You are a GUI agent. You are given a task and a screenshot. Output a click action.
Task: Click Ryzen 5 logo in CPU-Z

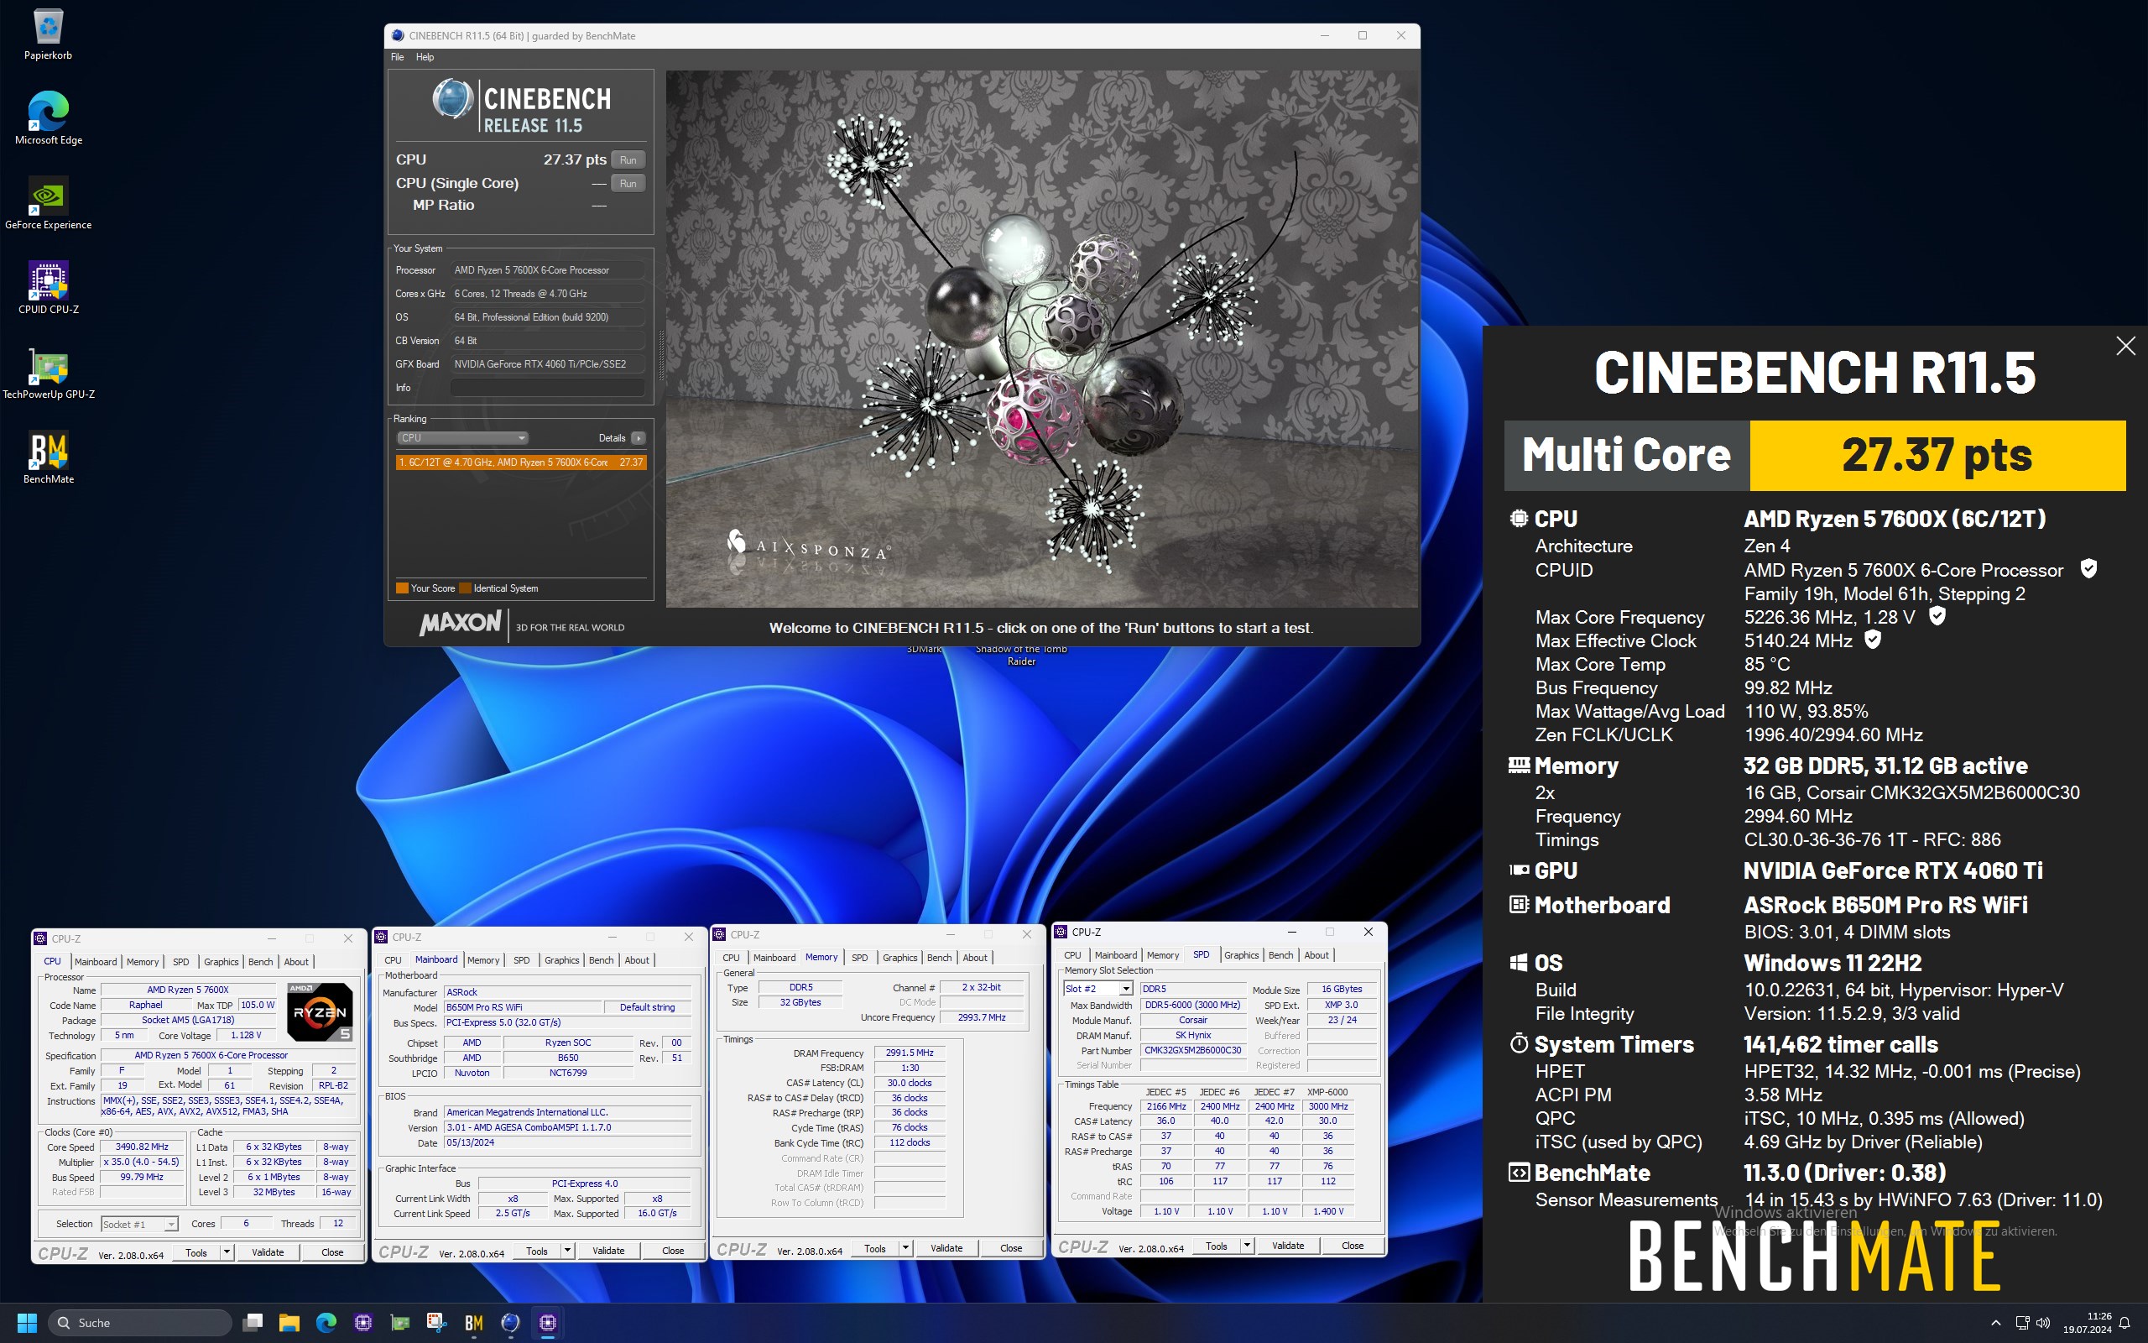pyautogui.click(x=320, y=1011)
